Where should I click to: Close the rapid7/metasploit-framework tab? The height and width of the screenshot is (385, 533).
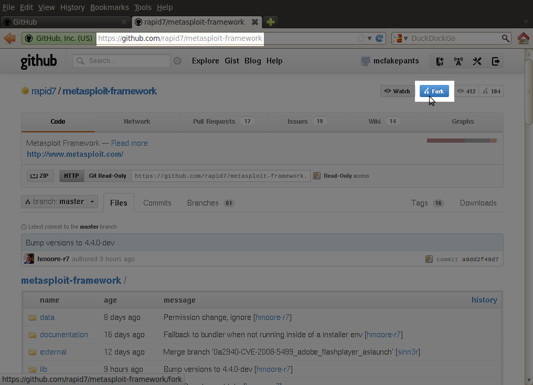pos(254,22)
